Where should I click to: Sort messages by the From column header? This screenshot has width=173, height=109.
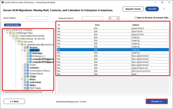97,25
